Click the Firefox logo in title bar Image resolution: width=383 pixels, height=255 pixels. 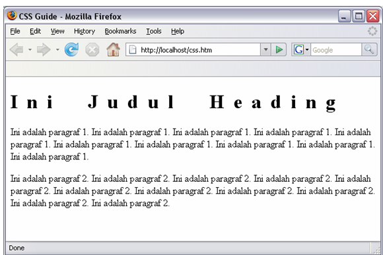click(x=12, y=16)
